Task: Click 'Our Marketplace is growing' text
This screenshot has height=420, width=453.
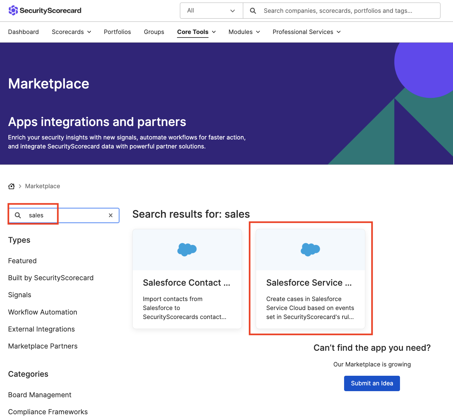Action: pos(372,365)
